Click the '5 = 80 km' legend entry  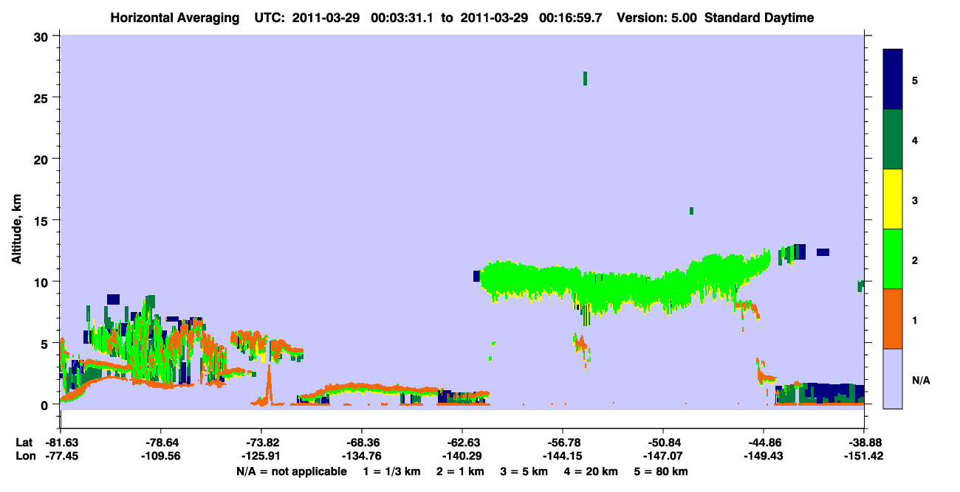tap(662, 471)
